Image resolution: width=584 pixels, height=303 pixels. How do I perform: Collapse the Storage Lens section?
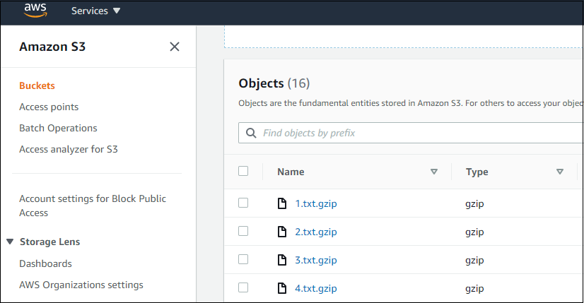click(10, 242)
